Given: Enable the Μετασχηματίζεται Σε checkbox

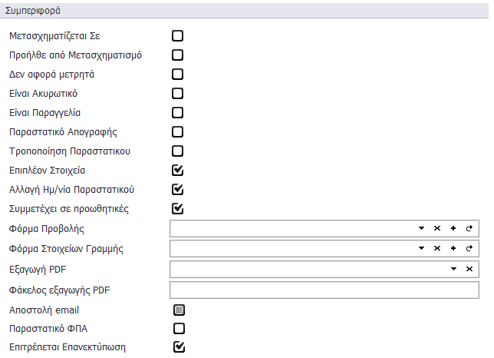Looking at the screenshot, I should coord(178,35).
